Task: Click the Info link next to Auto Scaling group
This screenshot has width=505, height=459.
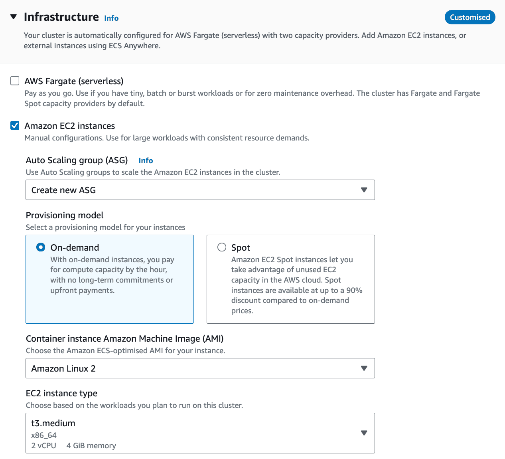Action: coord(145,160)
